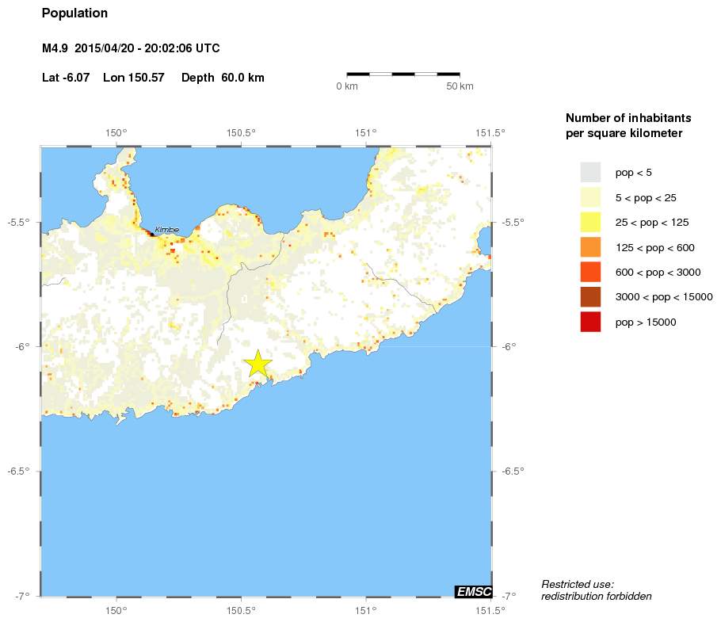Pick the 'pop < 5' gray legend swatch
Image resolution: width=721 pixels, height=622 pixels.
(x=590, y=172)
